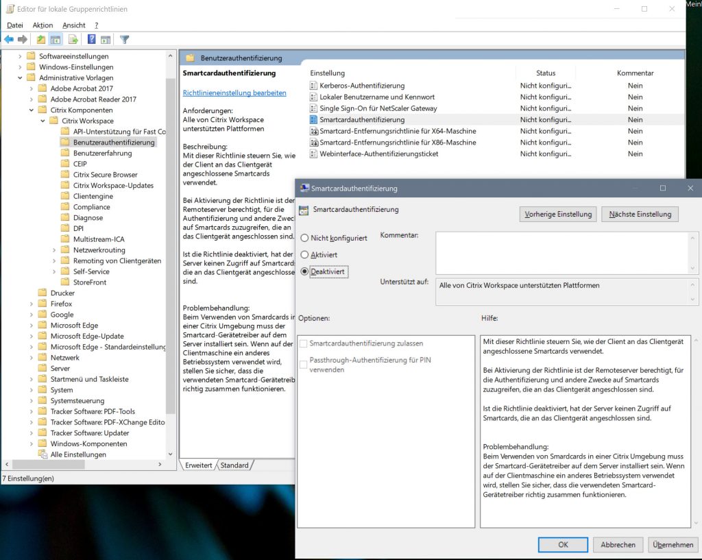The height and width of the screenshot is (560, 702).
Task: Expand the Microsoft Edge tree node
Action: pyautogui.click(x=32, y=326)
